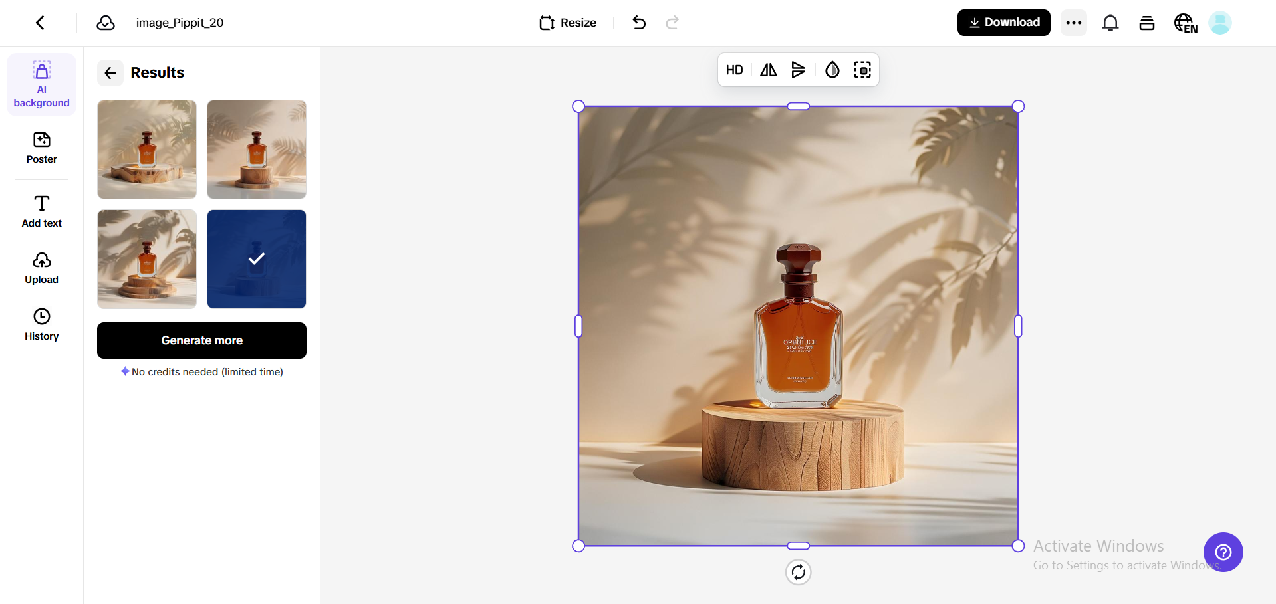The height and width of the screenshot is (604, 1276).
Task: Redo the last action
Action: pos(672,22)
